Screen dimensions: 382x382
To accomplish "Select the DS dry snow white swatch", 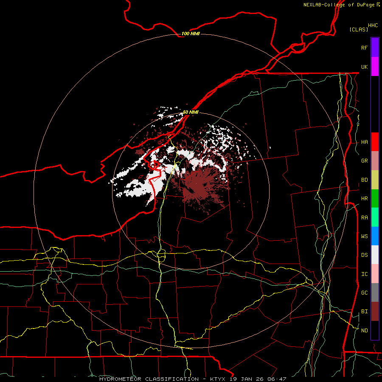I will click(375, 255).
